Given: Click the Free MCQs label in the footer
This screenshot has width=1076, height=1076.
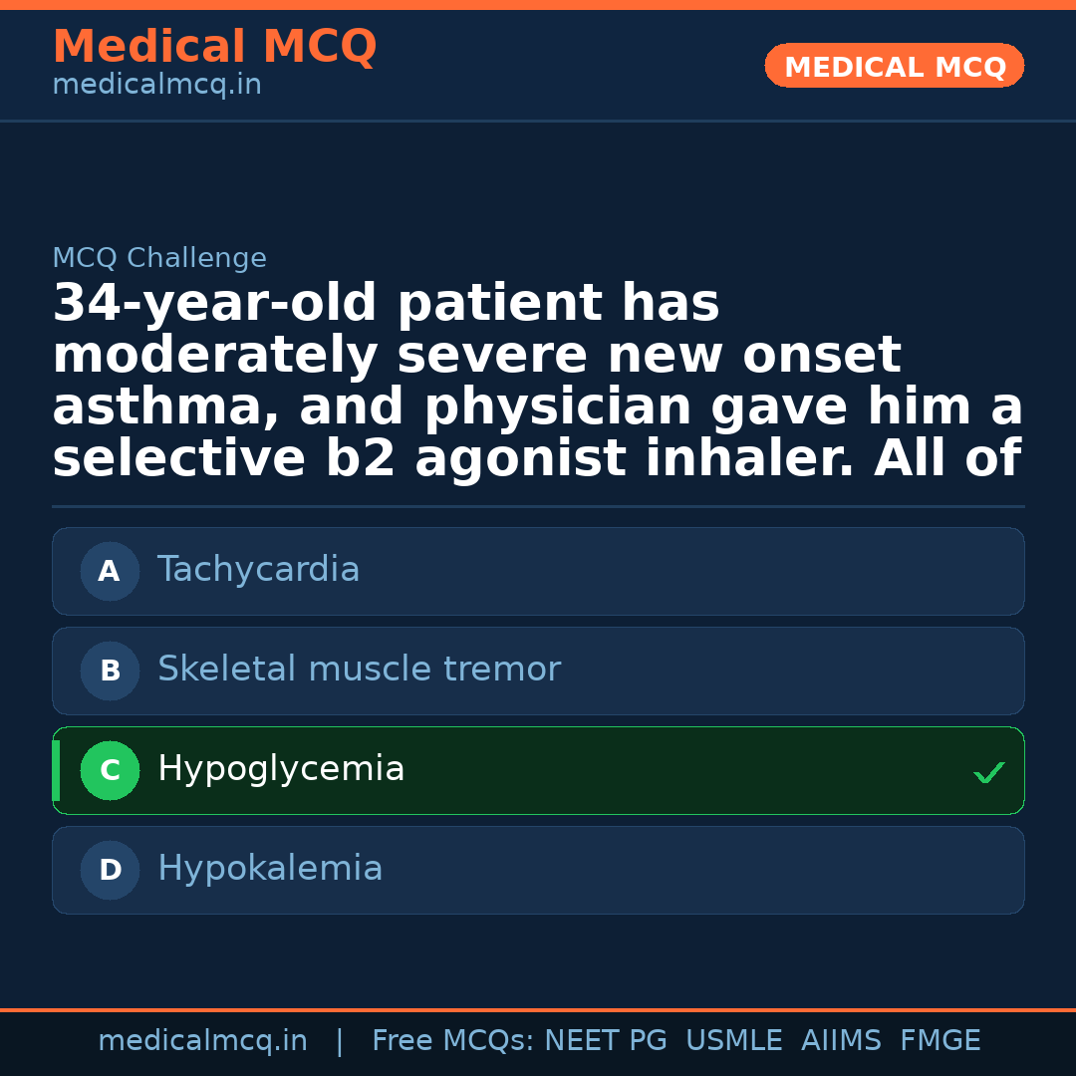Looking at the screenshot, I should pos(453,1041).
